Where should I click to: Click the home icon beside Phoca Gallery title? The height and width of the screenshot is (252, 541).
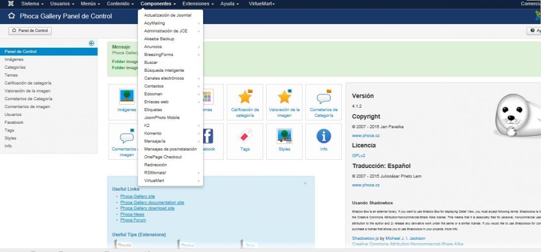pos(11,16)
